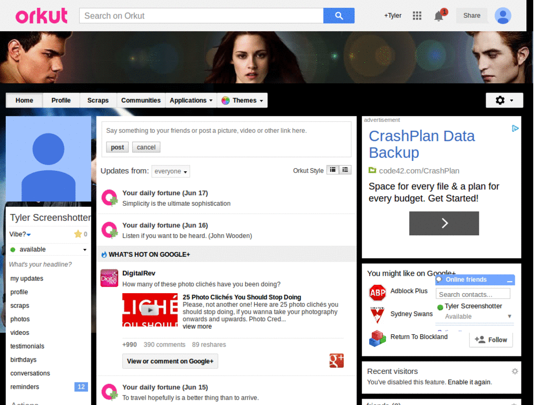Open reminders in the sidebar
This screenshot has height=405, width=540.
24,387
